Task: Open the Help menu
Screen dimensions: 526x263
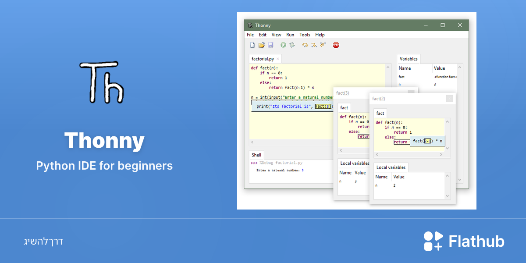Action: point(320,35)
